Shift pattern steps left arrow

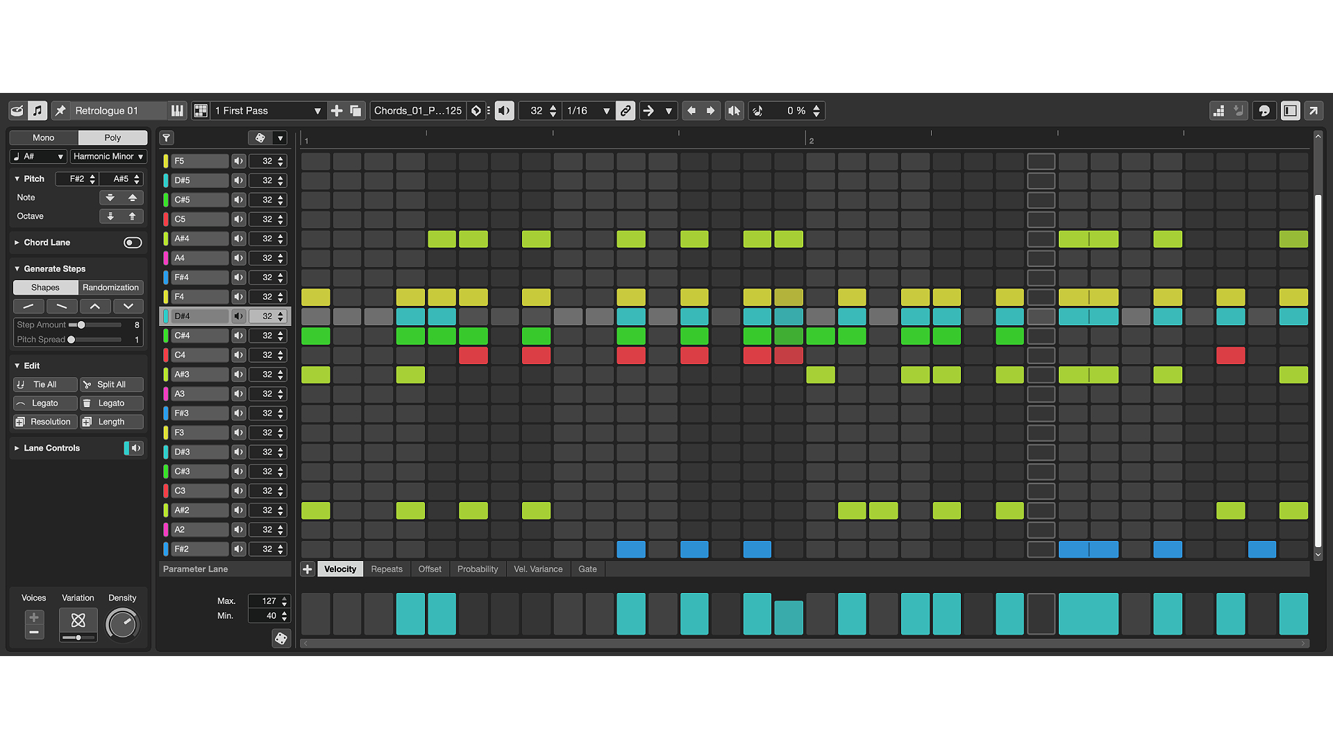(691, 111)
